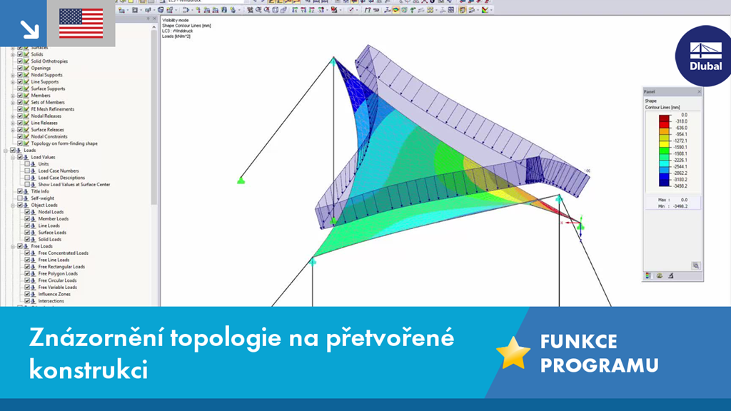Click the color scale icon at Panel bottom
The height and width of the screenshot is (411, 731).
(x=648, y=275)
